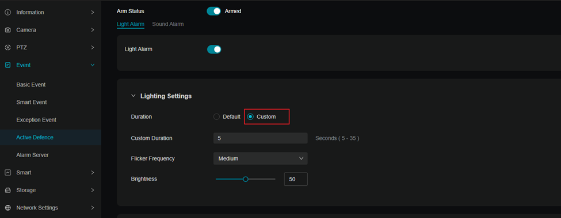
Task: Click the Armed status label
Action: pos(233,11)
